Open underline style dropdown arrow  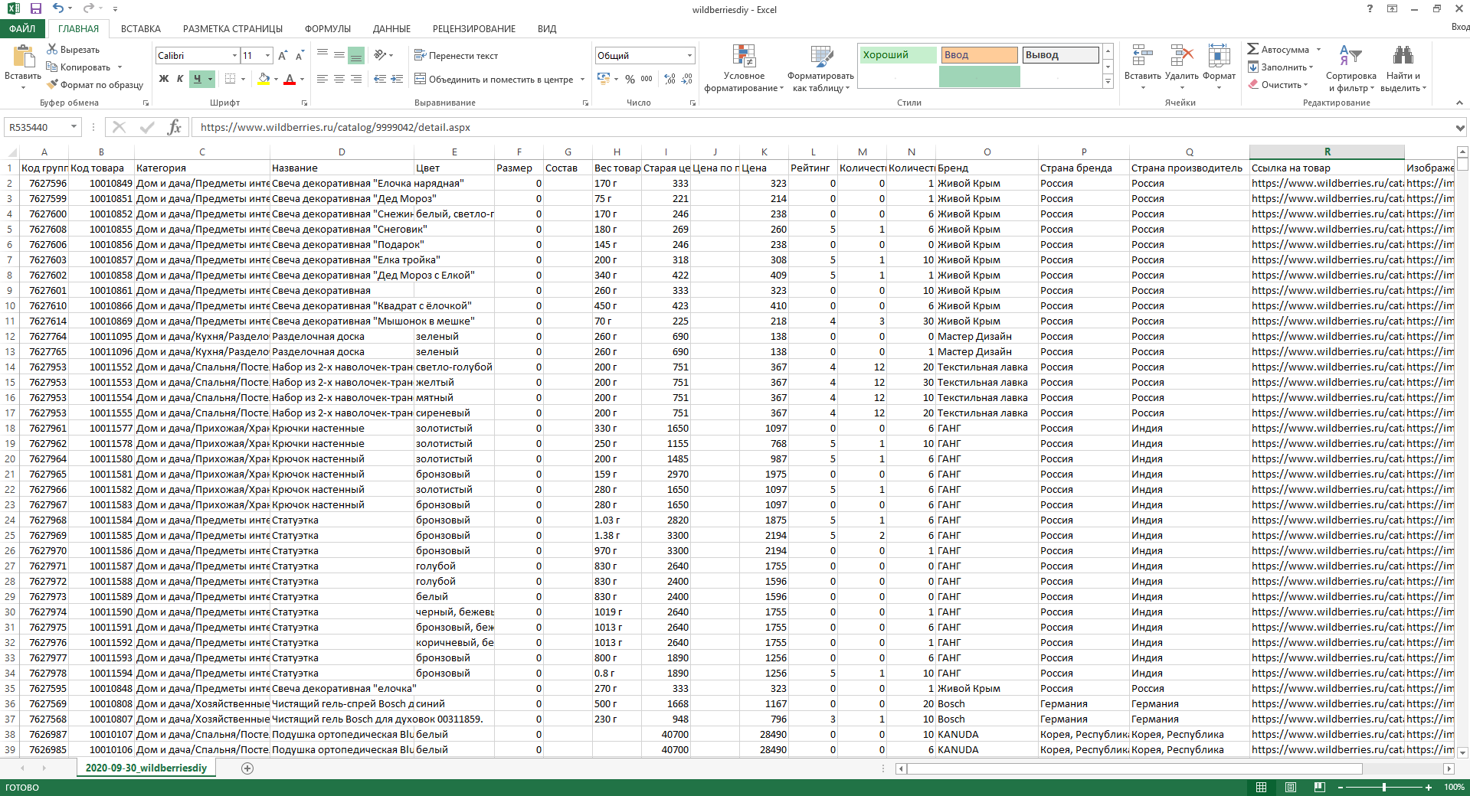coord(210,79)
